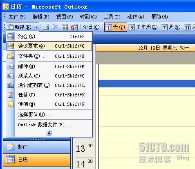Select the 13:00 time slot label
Image resolution: width=195 pixels, height=169 pixels.
[84, 148]
